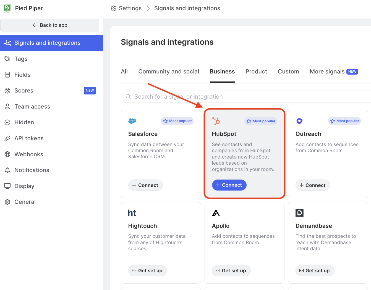Click the Salesforce cloud logo

tap(132, 121)
